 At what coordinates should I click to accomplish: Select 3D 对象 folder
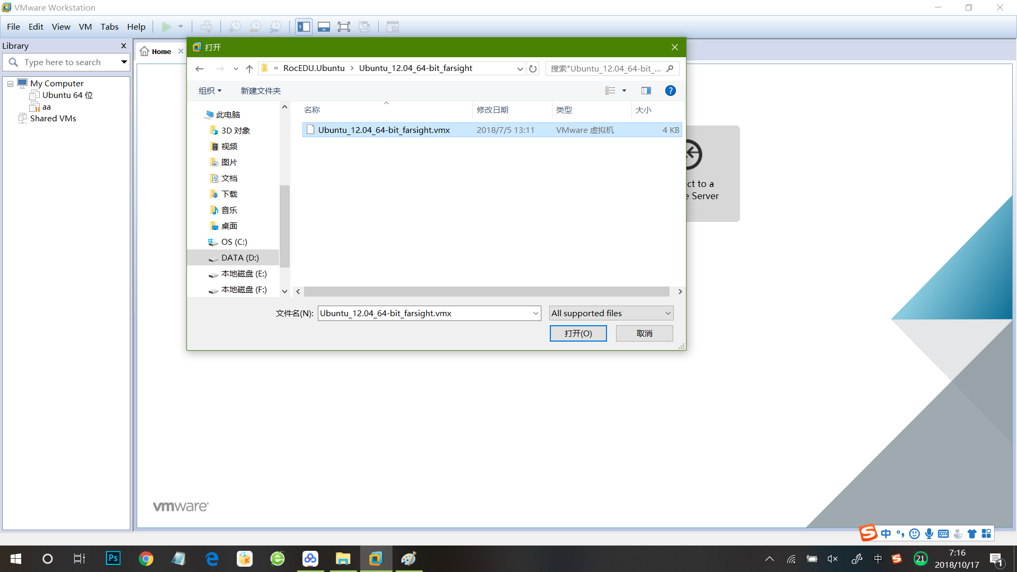tap(236, 131)
